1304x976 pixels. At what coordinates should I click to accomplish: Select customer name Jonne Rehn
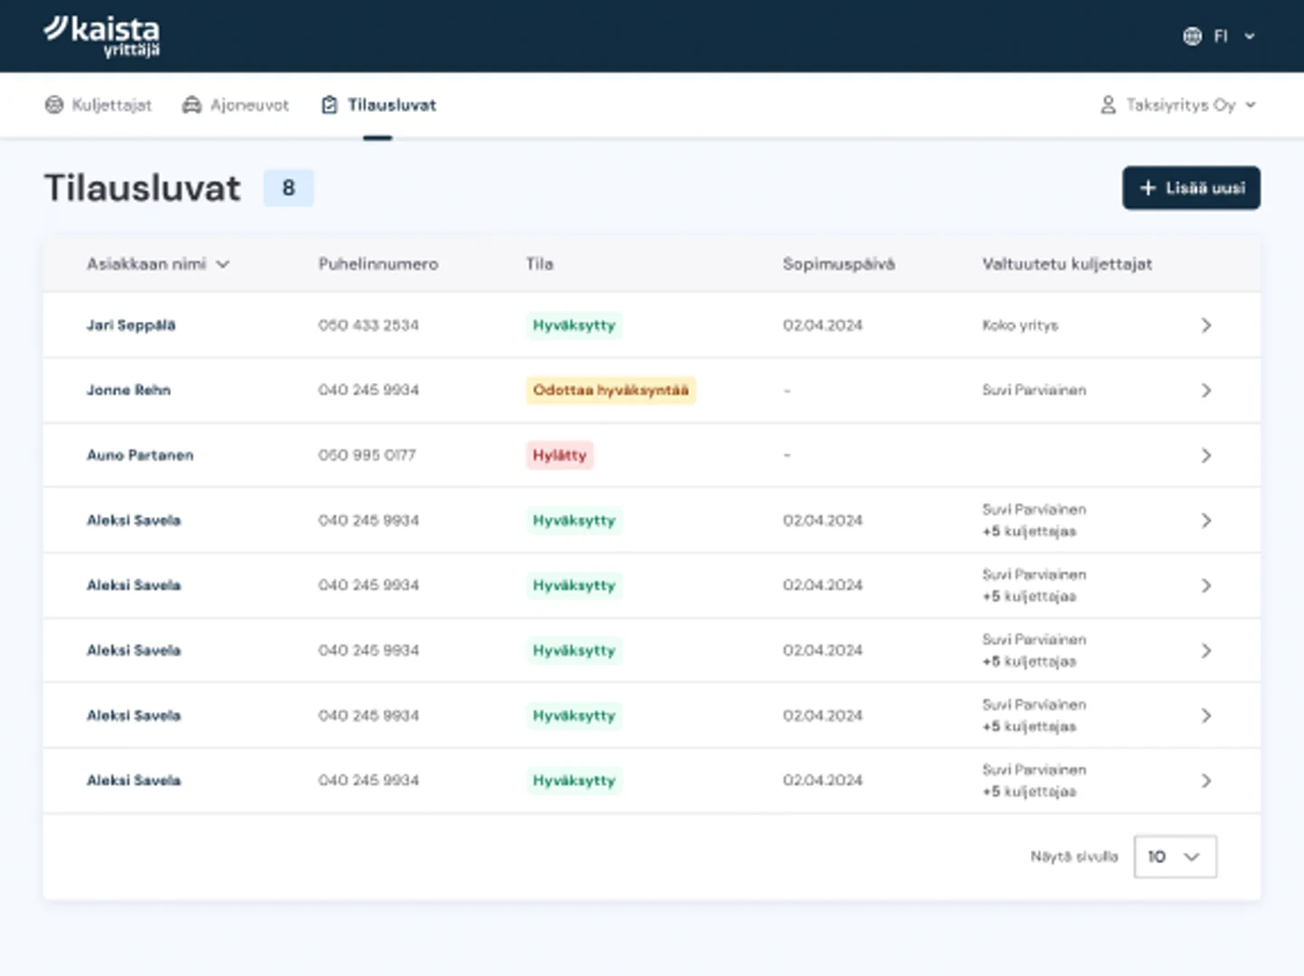(128, 390)
